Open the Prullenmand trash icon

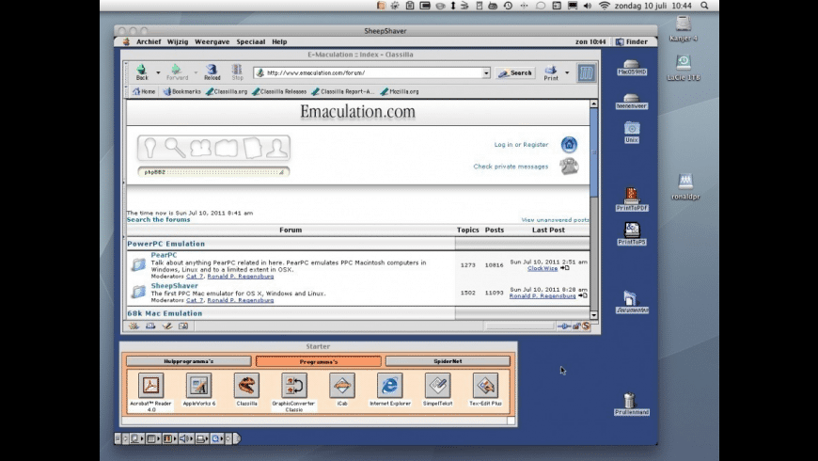point(632,402)
